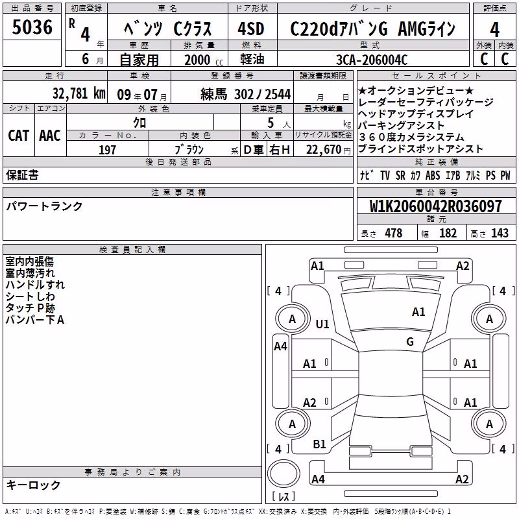Viewport: 519px width, 519px height.
Task: Click inspector note バンパー下Ａ
Action: point(35,320)
